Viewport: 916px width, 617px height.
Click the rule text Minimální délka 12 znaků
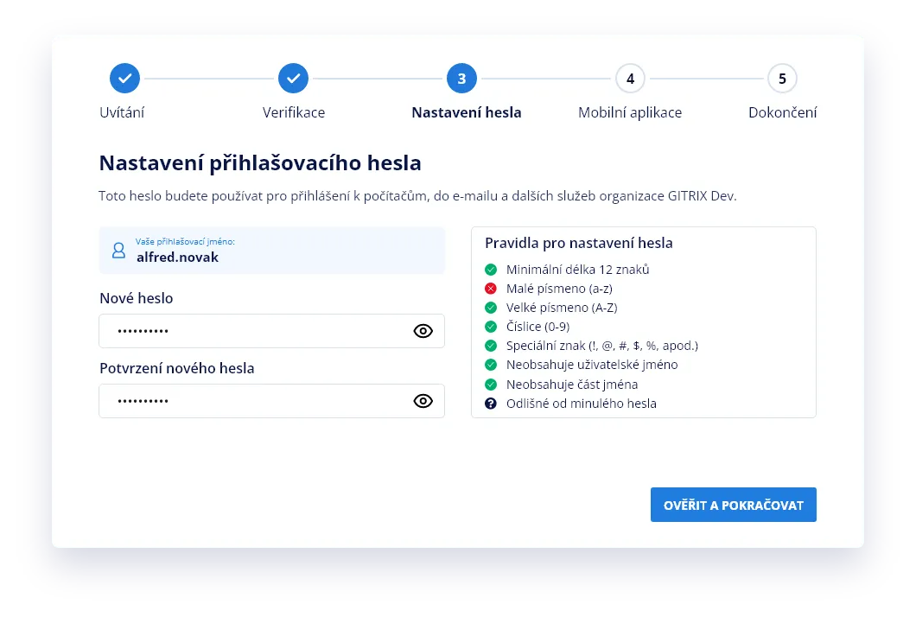[578, 270]
